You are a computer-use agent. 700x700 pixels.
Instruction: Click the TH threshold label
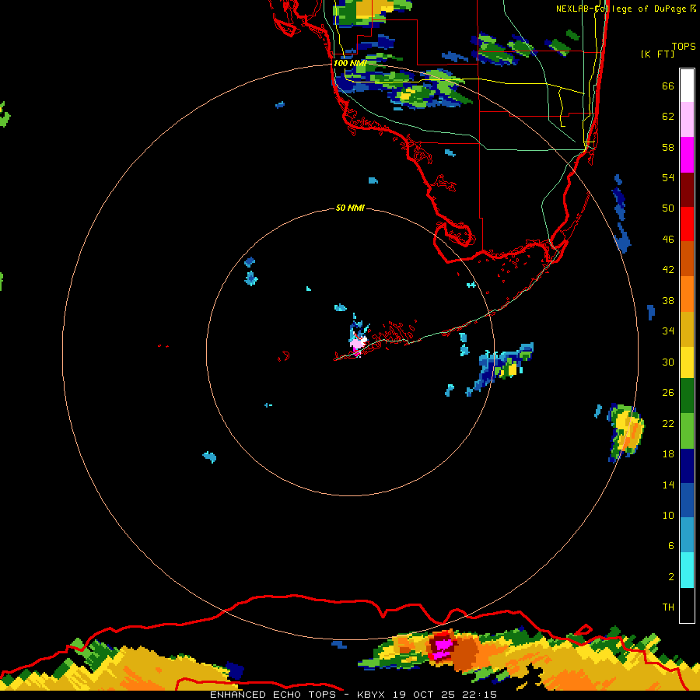pos(668,607)
